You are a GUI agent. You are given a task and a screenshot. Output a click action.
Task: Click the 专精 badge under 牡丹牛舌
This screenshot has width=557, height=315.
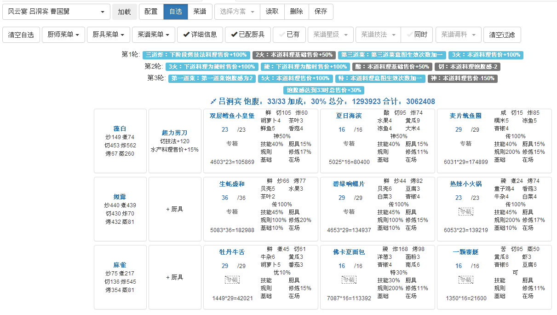[x=232, y=280]
